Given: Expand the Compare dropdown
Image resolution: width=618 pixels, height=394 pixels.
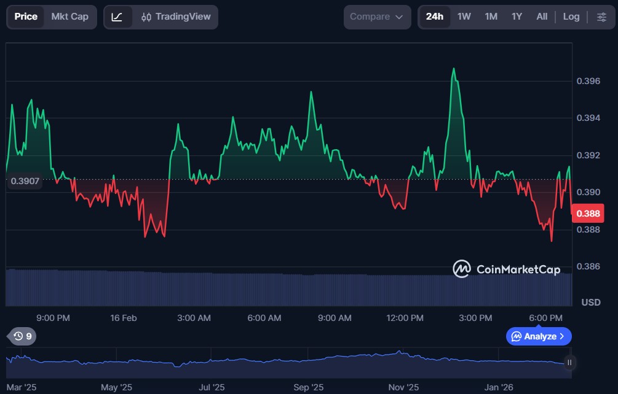Looking at the screenshot, I should point(376,17).
